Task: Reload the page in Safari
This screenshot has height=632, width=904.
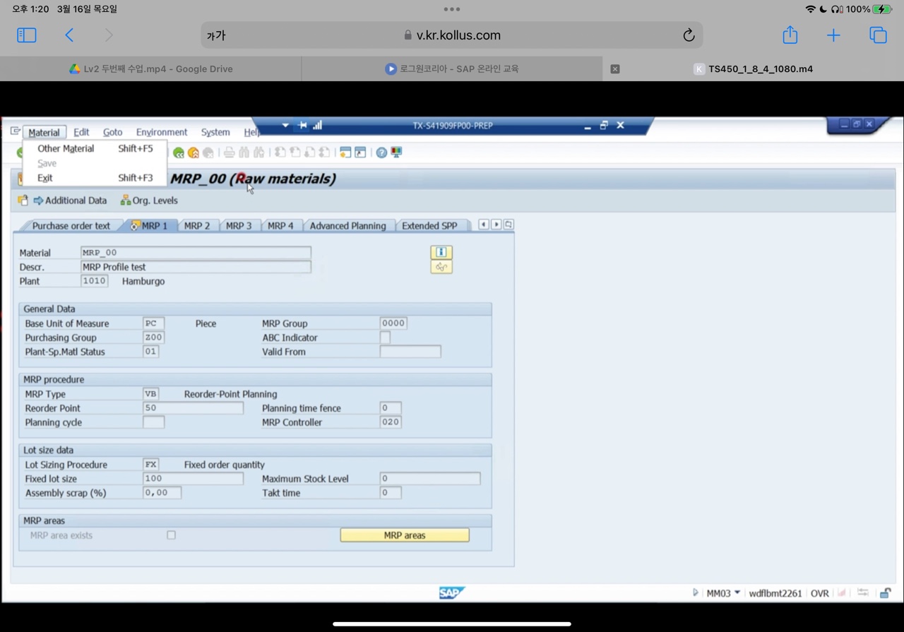Action: (689, 35)
